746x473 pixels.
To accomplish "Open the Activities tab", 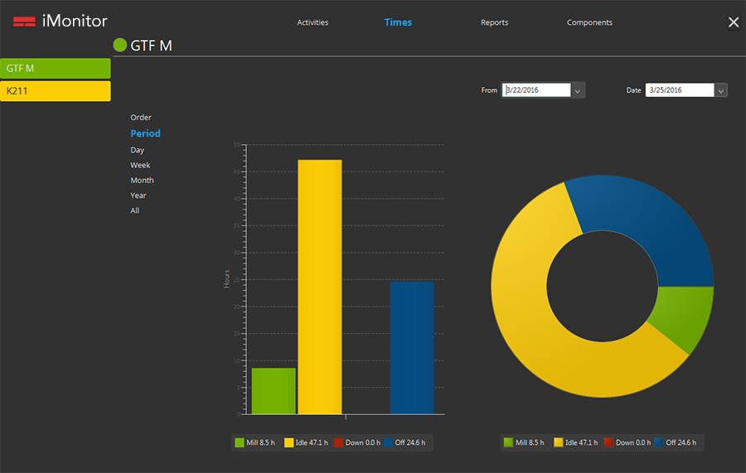I will [x=312, y=22].
